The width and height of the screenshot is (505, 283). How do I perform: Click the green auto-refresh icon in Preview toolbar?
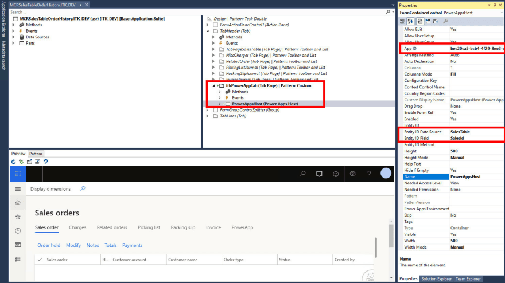21,162
